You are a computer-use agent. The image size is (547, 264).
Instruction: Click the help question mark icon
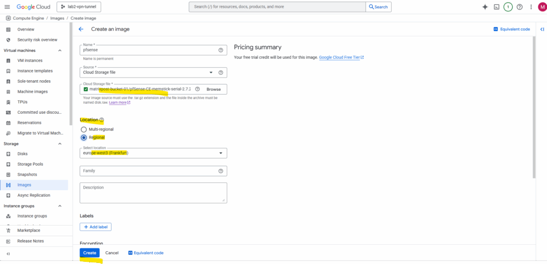(x=519, y=7)
